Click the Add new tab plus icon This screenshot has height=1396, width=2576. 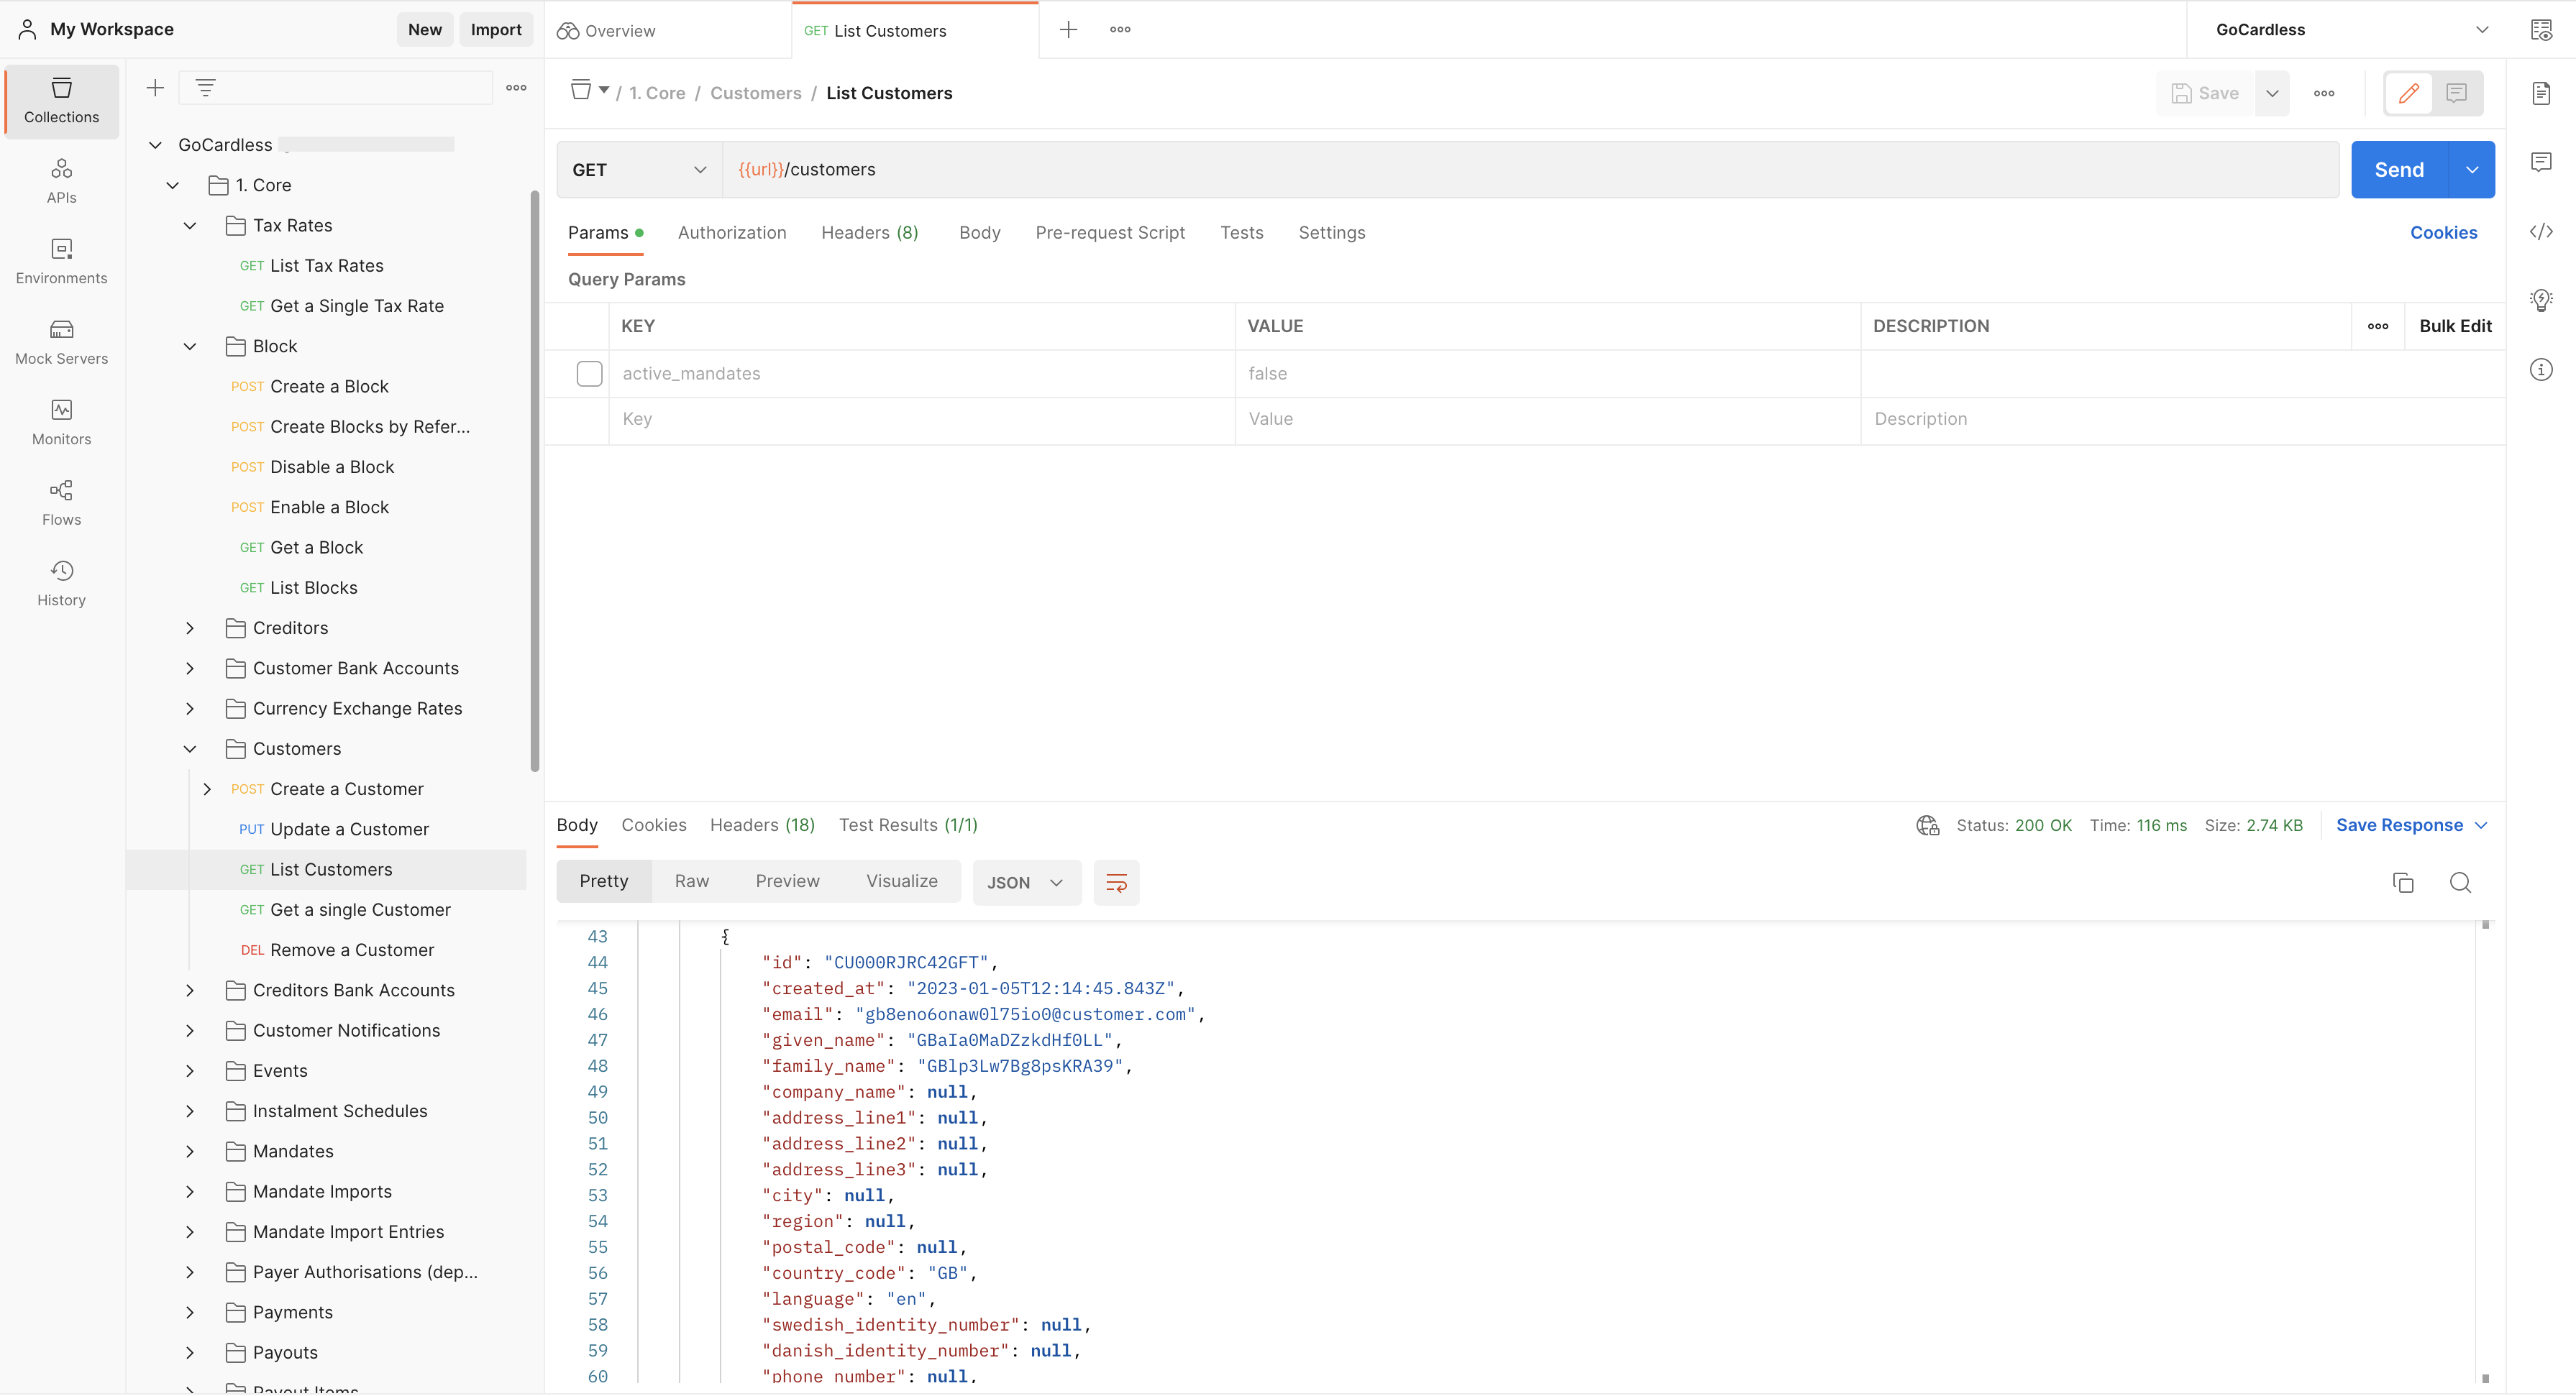[x=1068, y=29]
